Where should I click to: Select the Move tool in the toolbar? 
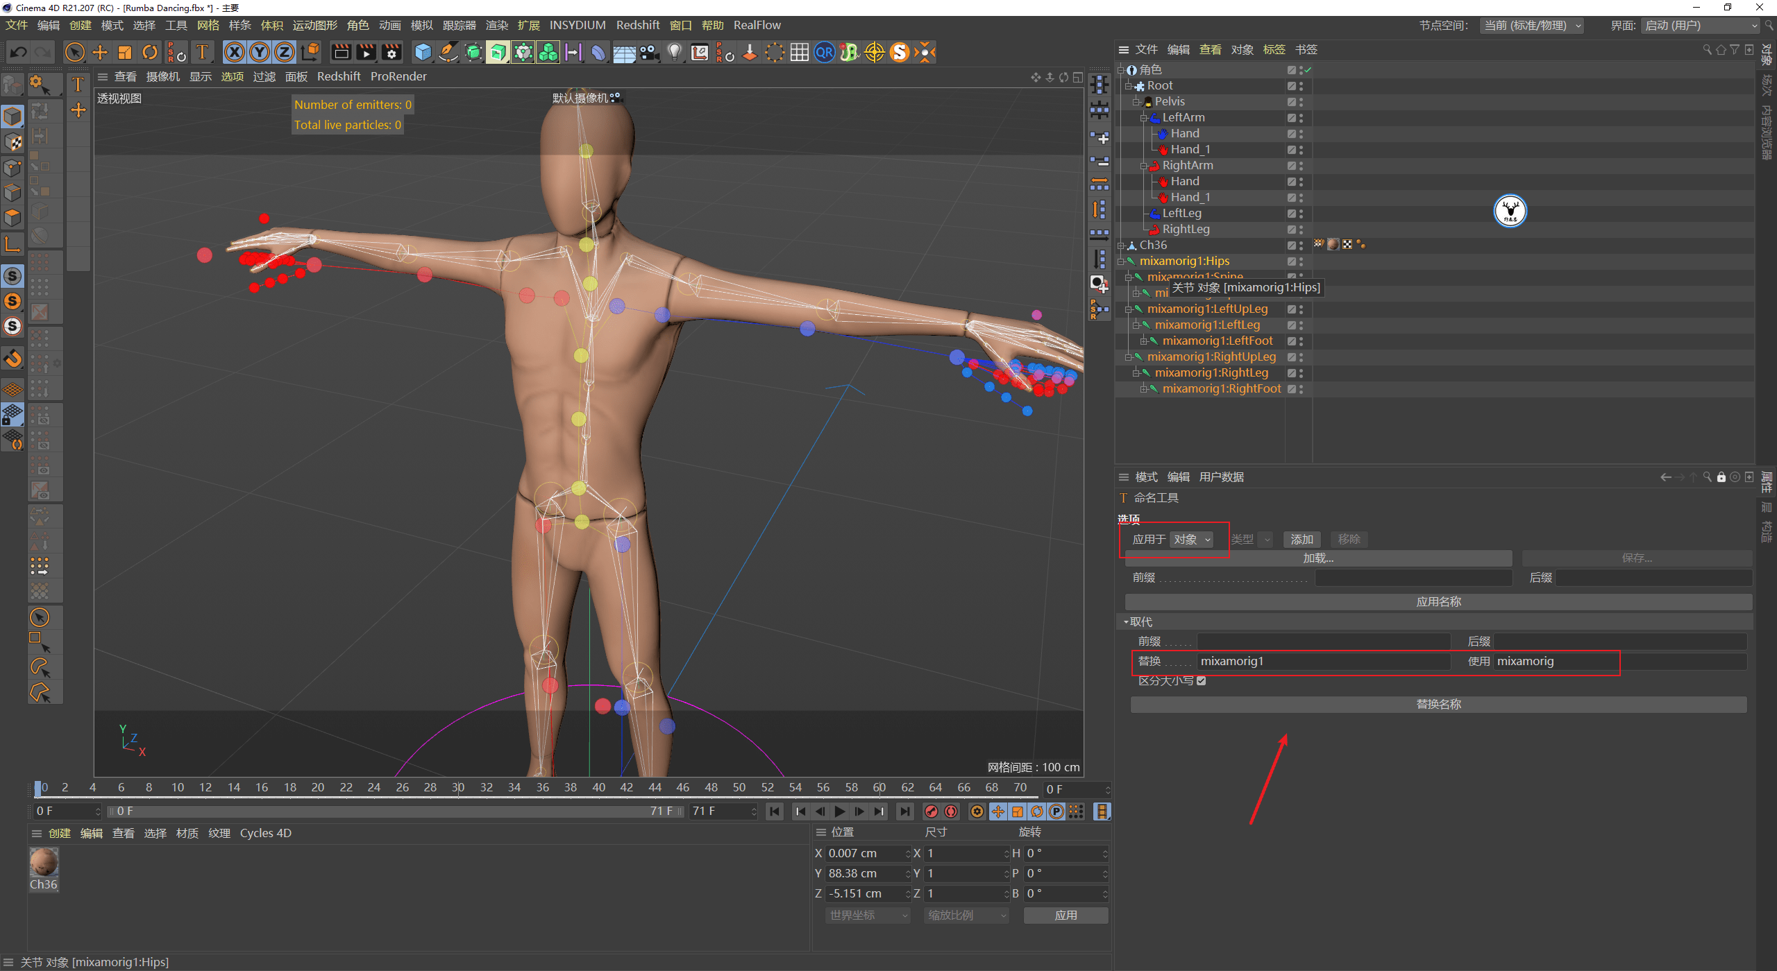click(x=100, y=52)
